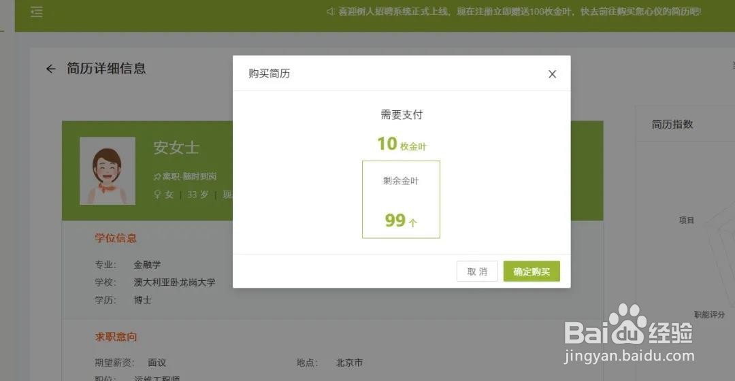Screen dimensions: 735x381
Task: Click the speaker icon in announcement bar
Action: point(330,12)
